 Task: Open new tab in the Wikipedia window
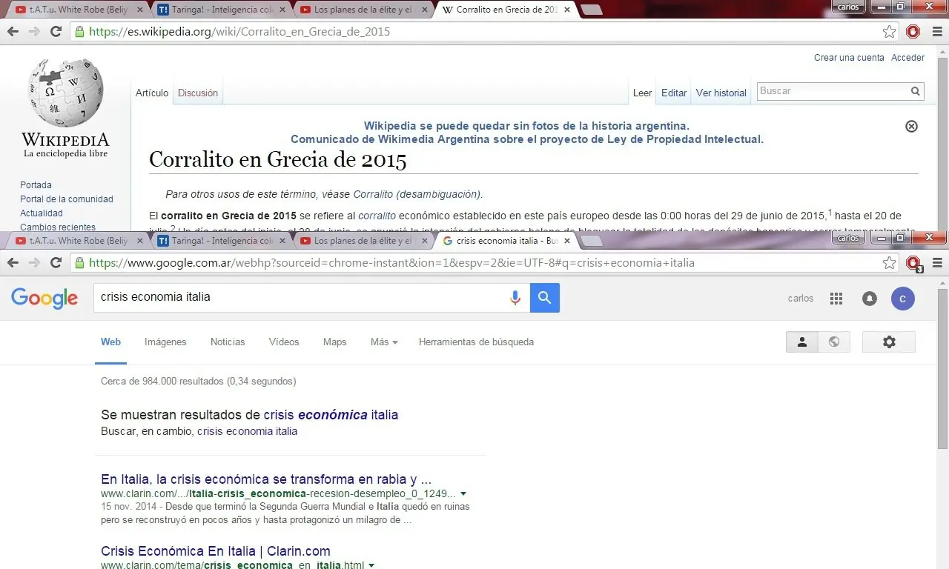pos(590,10)
